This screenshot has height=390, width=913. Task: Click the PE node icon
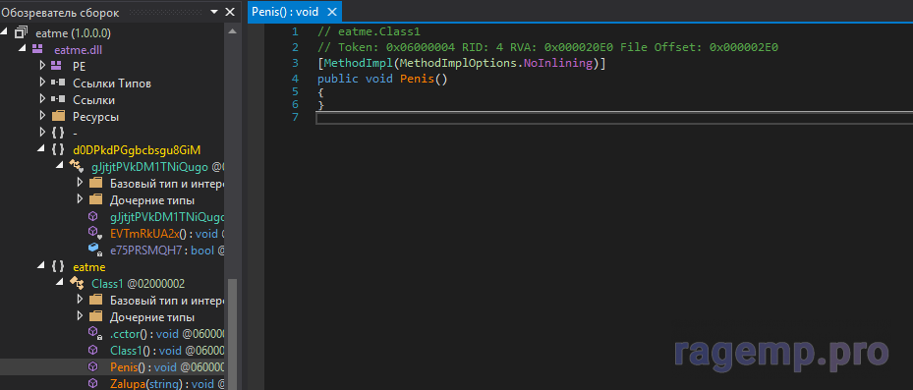[x=57, y=67]
